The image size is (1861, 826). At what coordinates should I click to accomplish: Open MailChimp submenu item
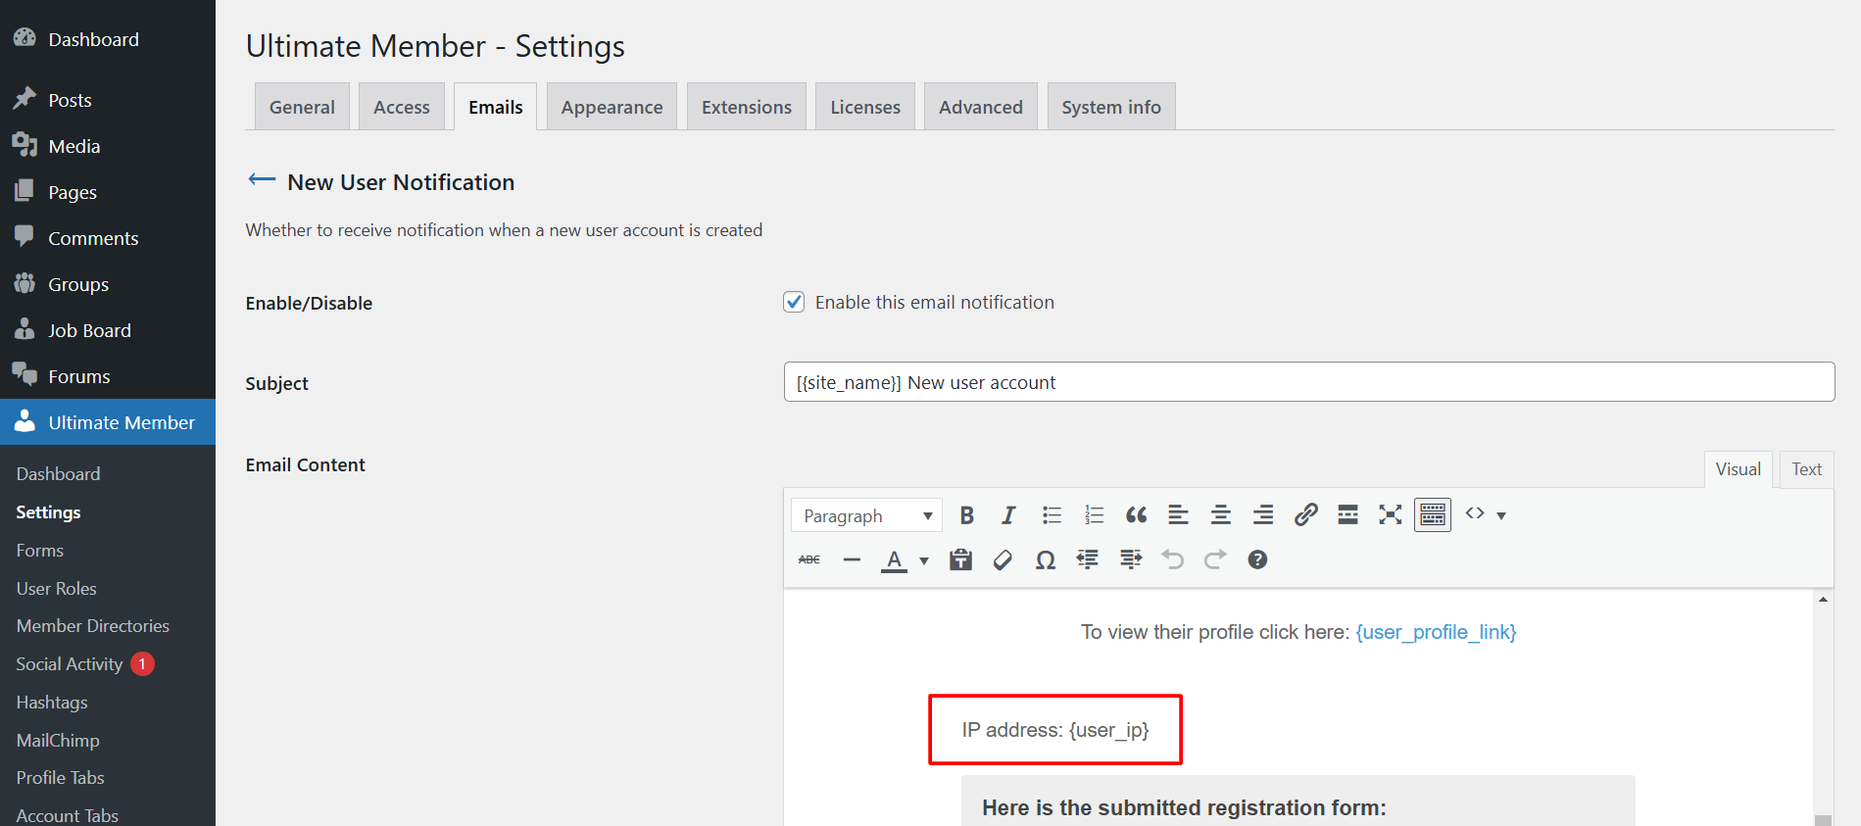point(58,741)
